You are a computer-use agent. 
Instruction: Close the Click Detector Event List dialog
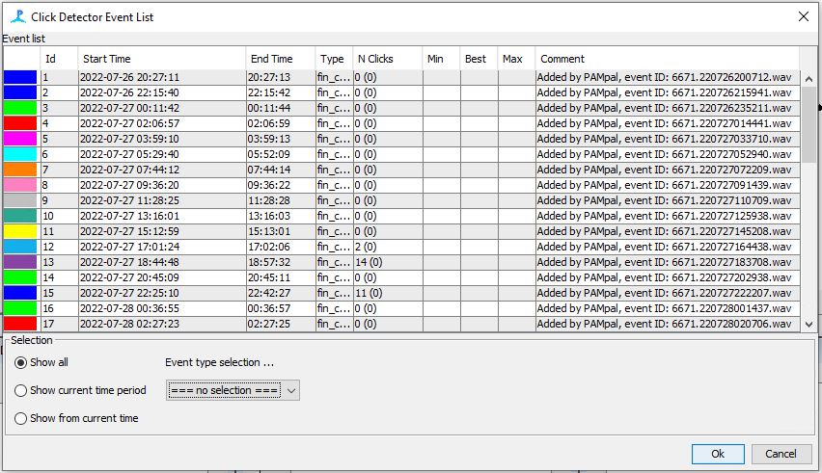[x=803, y=16]
